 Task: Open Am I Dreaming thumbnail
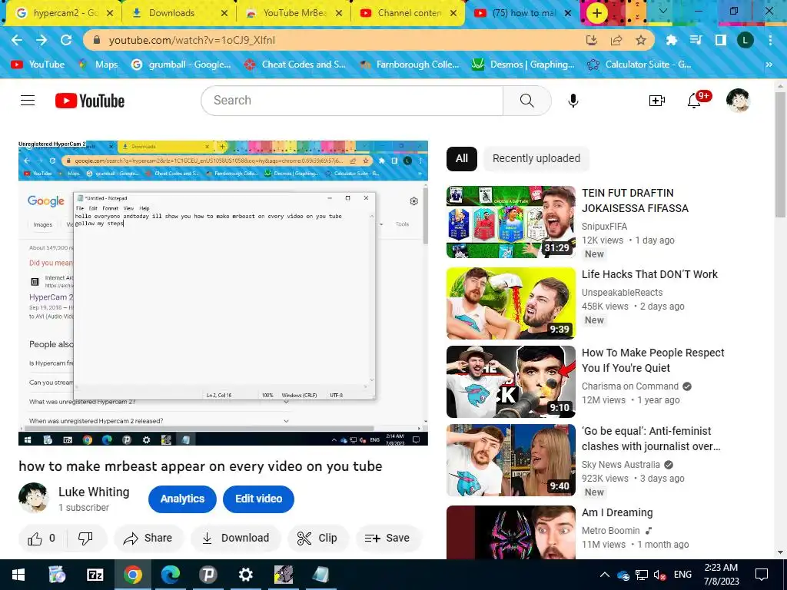[511, 532]
